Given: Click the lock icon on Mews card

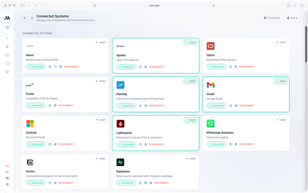Looking at the screenshot, I should 50,67.
